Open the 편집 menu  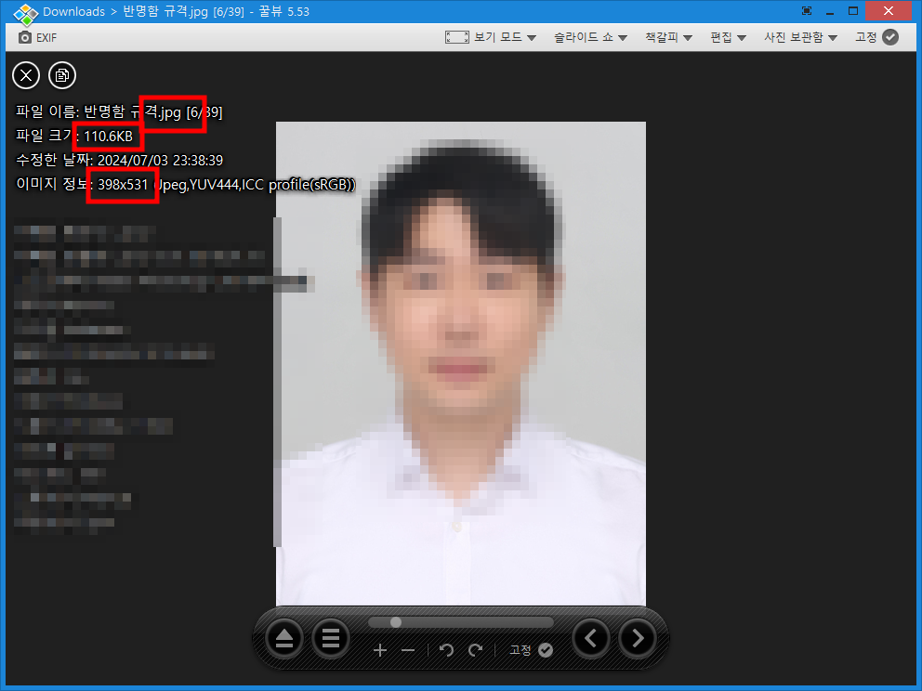coord(727,37)
